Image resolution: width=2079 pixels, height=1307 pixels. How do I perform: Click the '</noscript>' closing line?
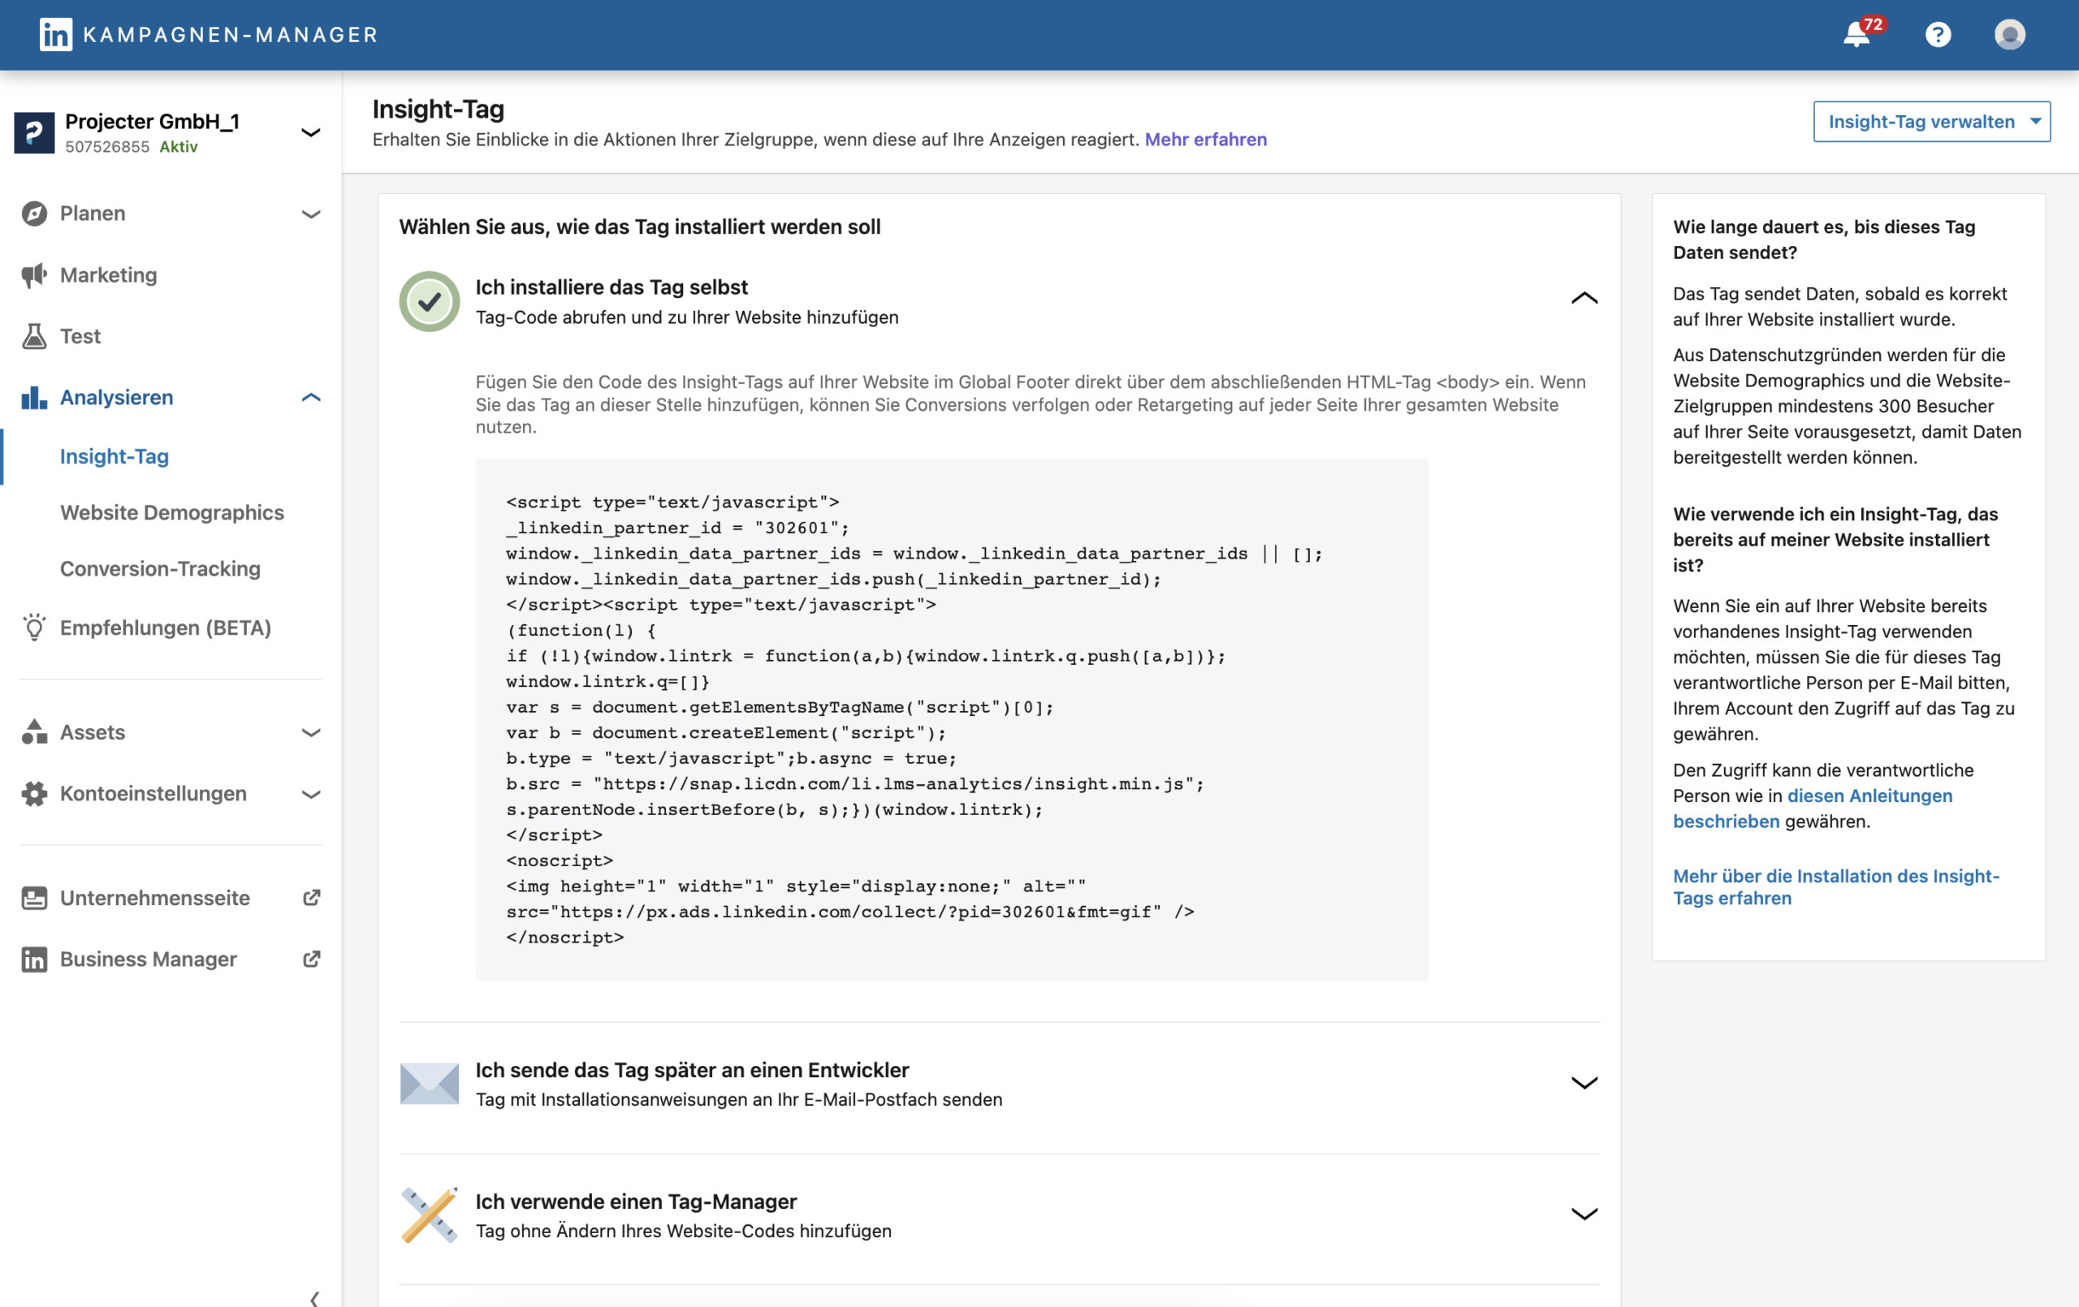(564, 937)
